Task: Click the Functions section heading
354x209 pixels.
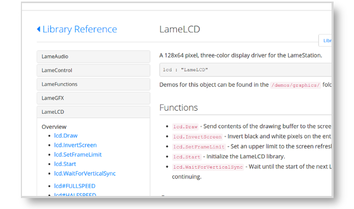Action: [179, 108]
